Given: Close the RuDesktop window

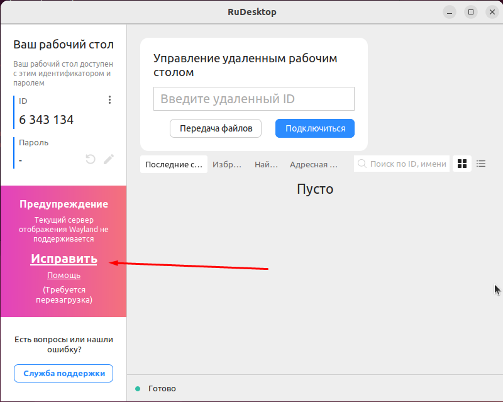Looking at the screenshot, I should [x=492, y=12].
